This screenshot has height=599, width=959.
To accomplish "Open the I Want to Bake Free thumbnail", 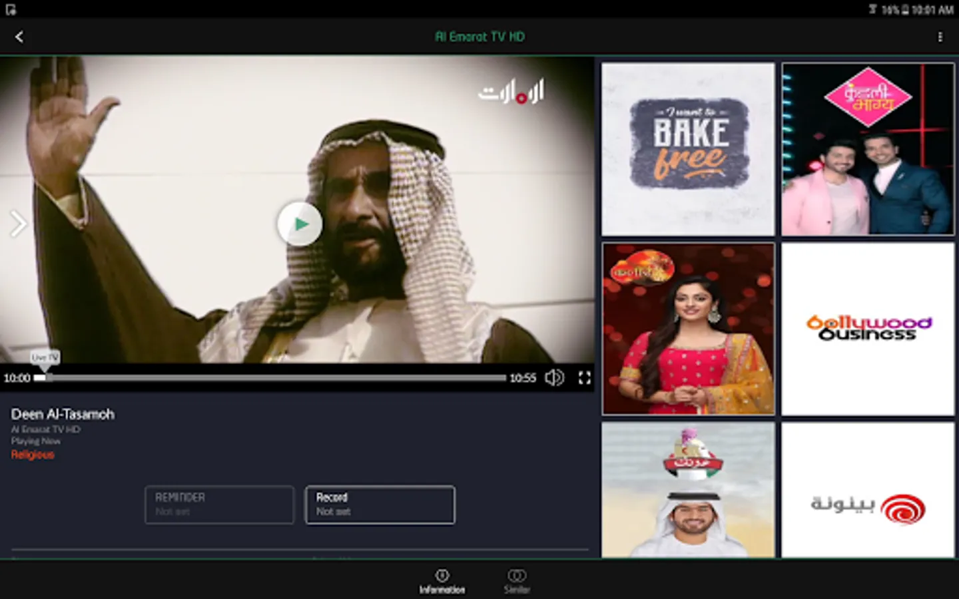I will pos(688,149).
